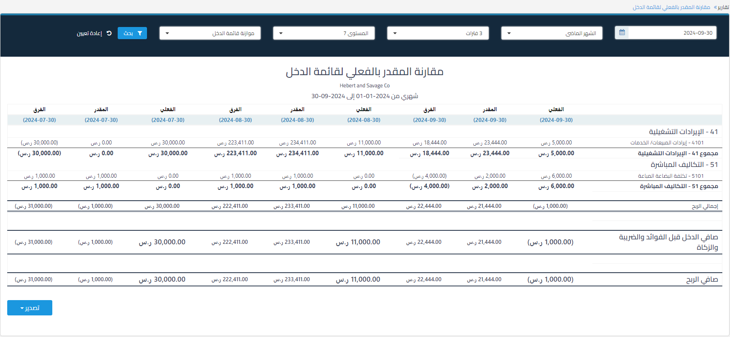Click the 233,411.00 value in صافي الربح row
This screenshot has height=337, width=730.
point(292,279)
